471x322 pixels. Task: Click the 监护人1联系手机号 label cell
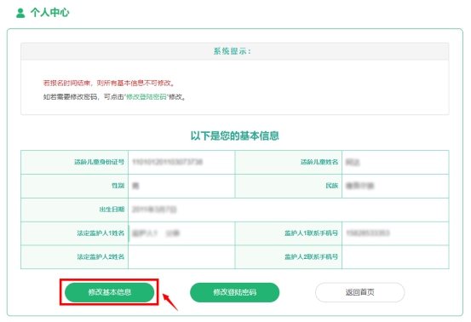click(x=289, y=233)
